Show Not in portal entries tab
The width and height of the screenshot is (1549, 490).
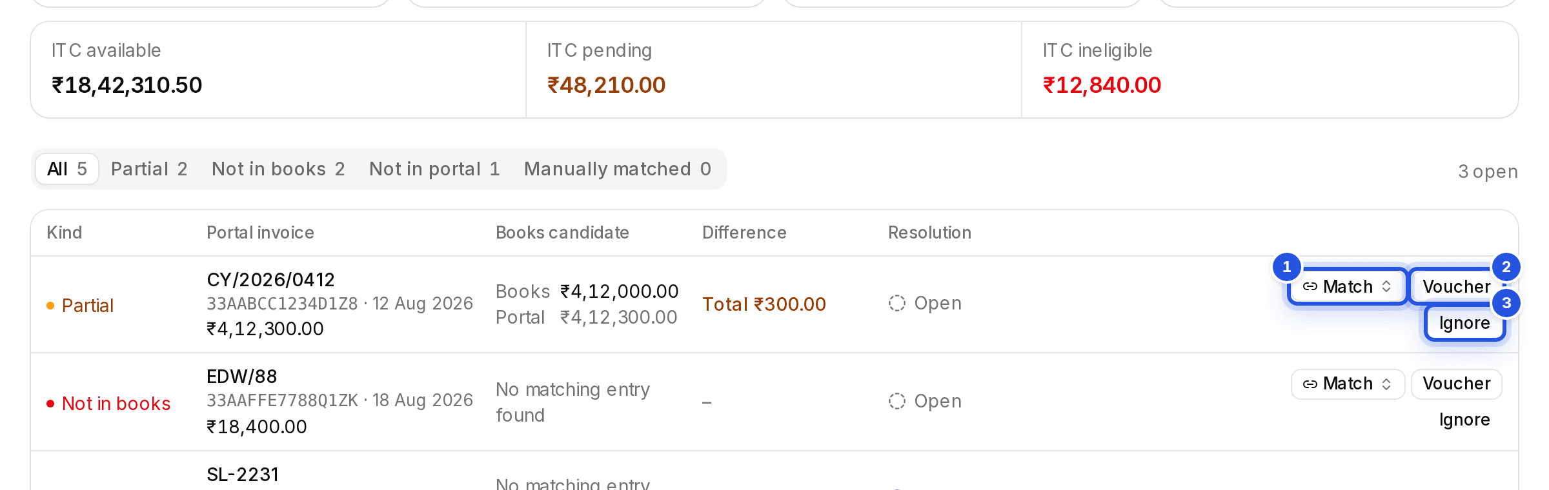click(434, 169)
